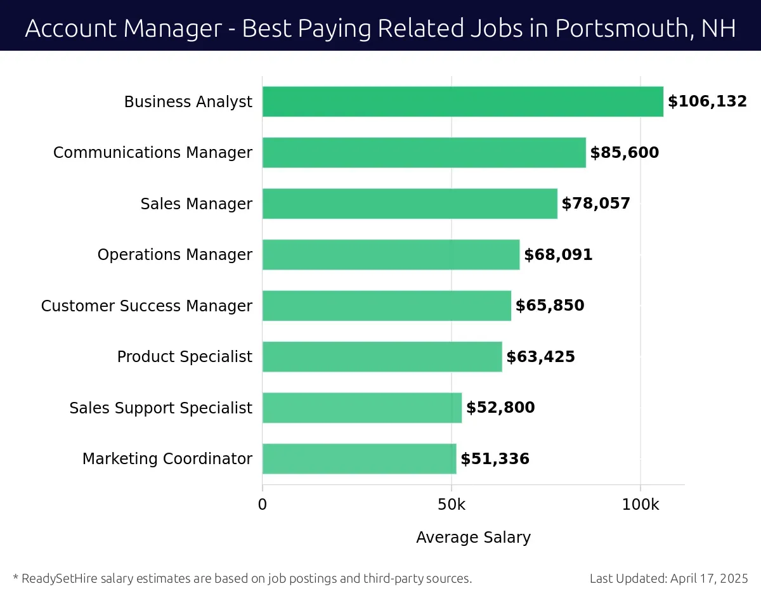Select the $78,057 value label

[x=595, y=204]
